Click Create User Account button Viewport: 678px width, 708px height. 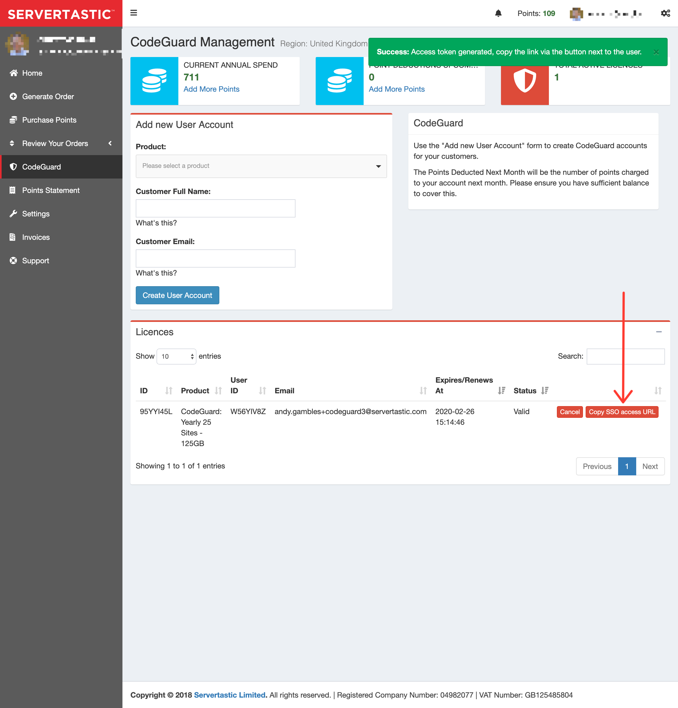click(177, 295)
